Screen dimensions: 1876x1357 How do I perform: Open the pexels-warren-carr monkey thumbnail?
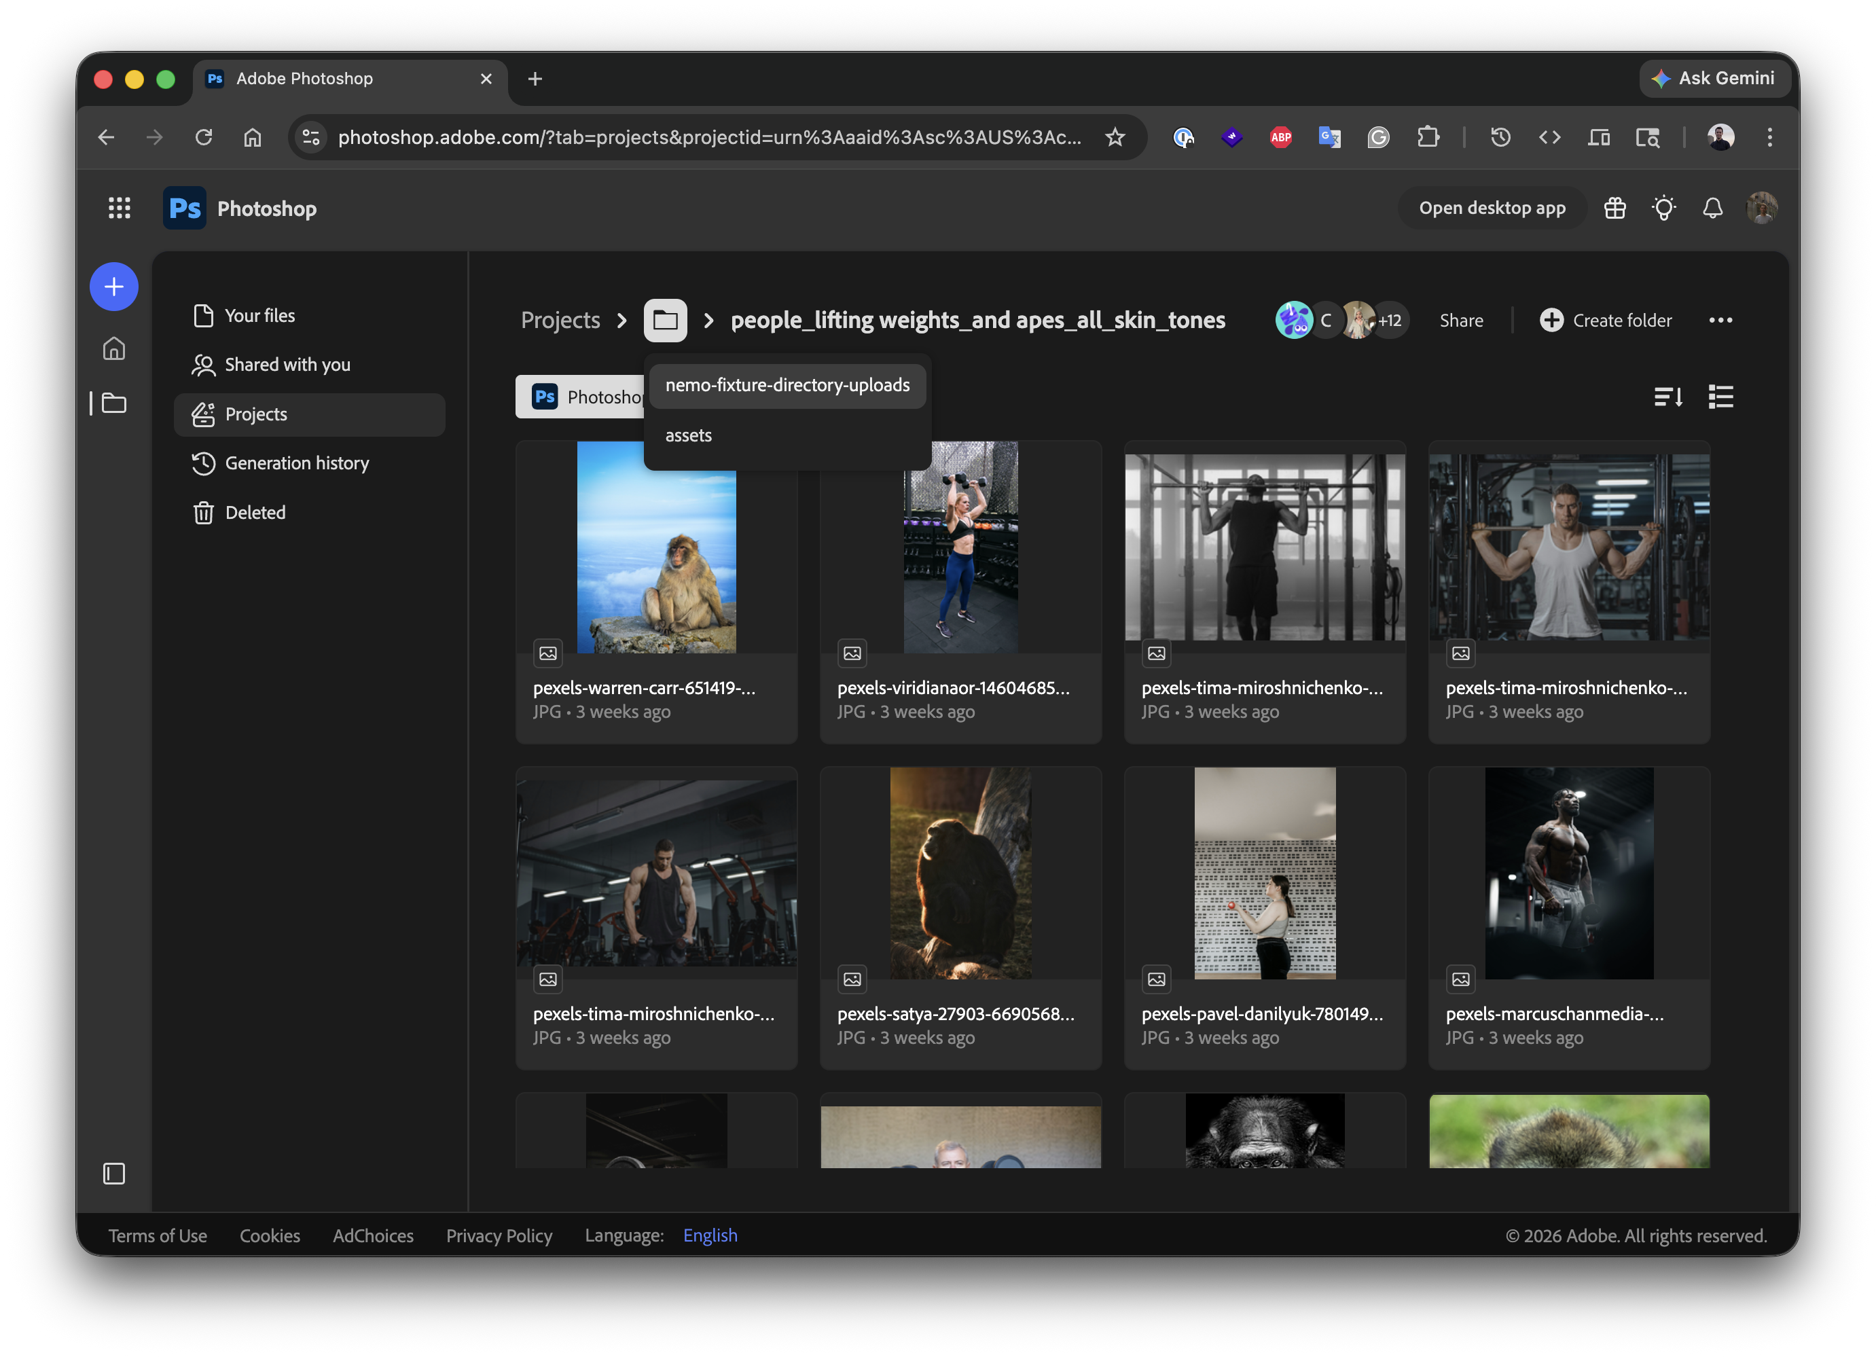tap(656, 547)
